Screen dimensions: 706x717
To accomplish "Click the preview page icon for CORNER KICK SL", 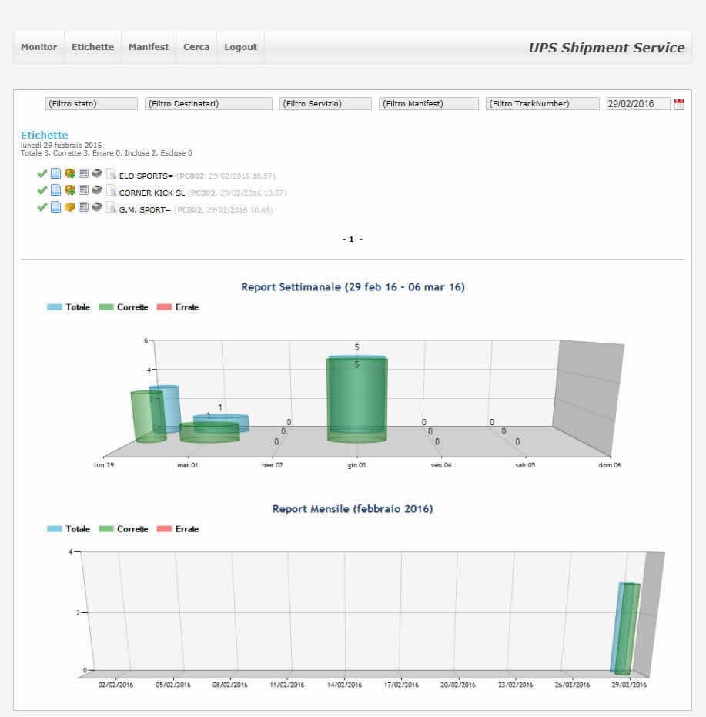I will pos(111,189).
